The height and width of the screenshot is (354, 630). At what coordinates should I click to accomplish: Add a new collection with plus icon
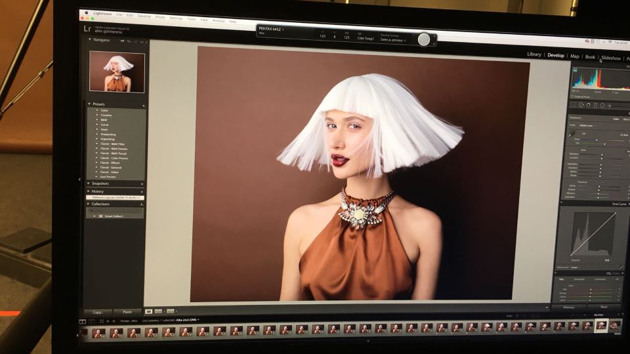click(x=142, y=205)
